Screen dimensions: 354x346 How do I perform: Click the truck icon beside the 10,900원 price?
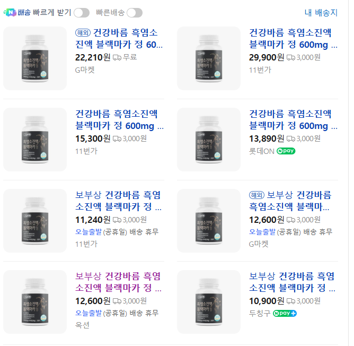(291, 301)
